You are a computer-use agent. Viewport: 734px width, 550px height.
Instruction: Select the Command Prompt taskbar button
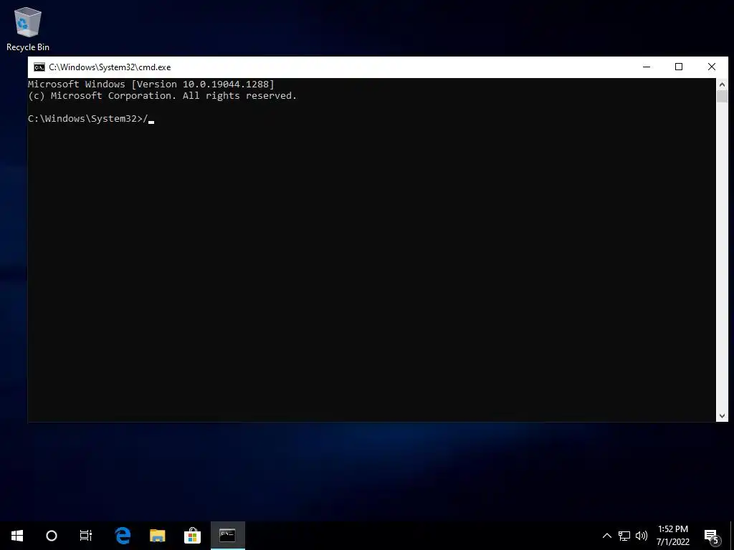[x=227, y=536]
